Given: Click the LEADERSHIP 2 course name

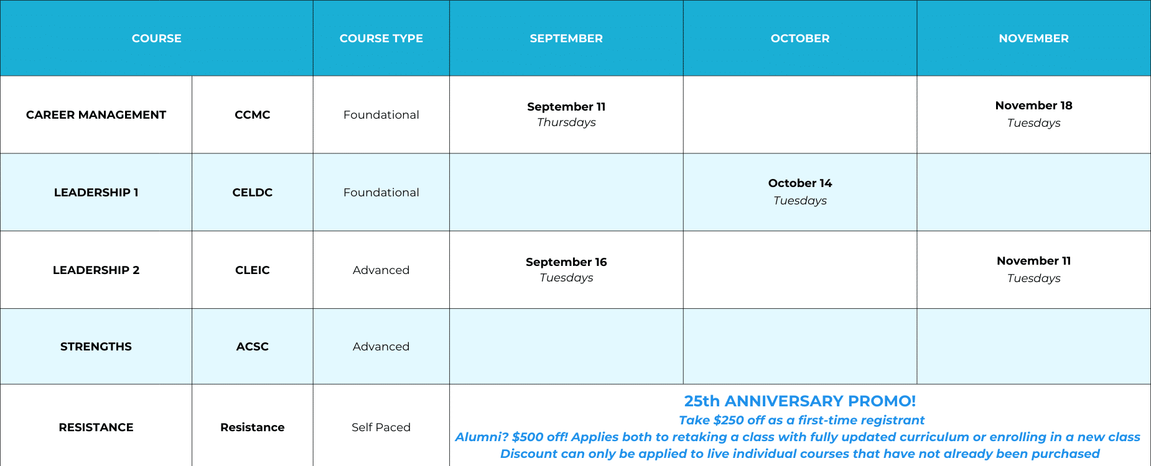Looking at the screenshot, I should click(96, 270).
